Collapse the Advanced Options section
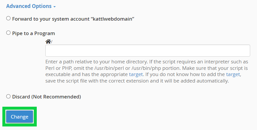 [29, 6]
